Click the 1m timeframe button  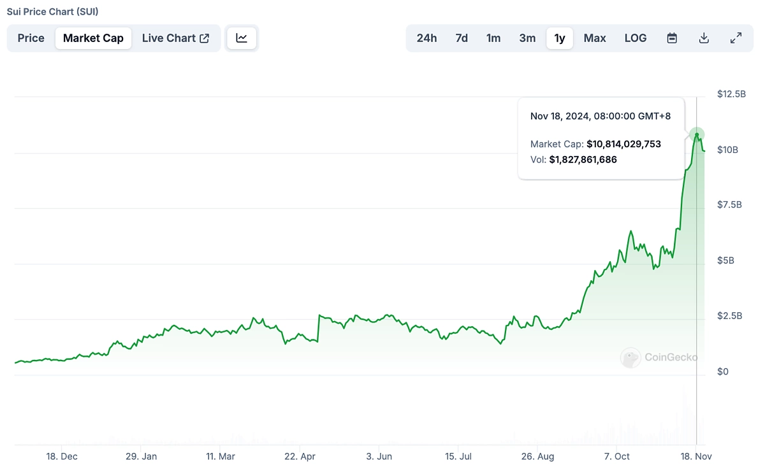pos(493,38)
